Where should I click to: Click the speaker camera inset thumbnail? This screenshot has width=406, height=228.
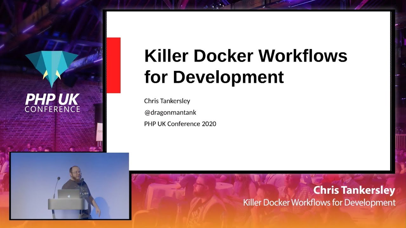[x=70, y=186]
